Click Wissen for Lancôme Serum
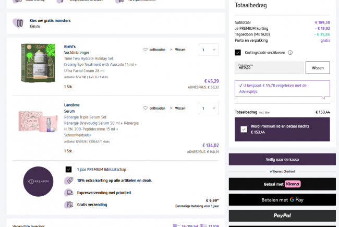The width and height of the screenshot is (339, 227). point(180,108)
